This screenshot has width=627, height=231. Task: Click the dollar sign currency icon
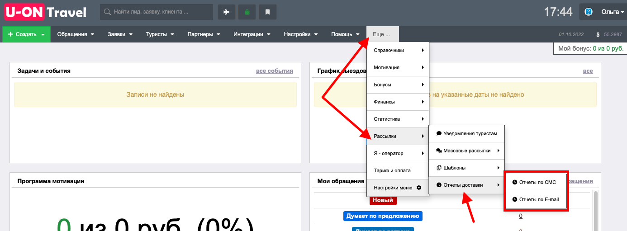coord(598,34)
